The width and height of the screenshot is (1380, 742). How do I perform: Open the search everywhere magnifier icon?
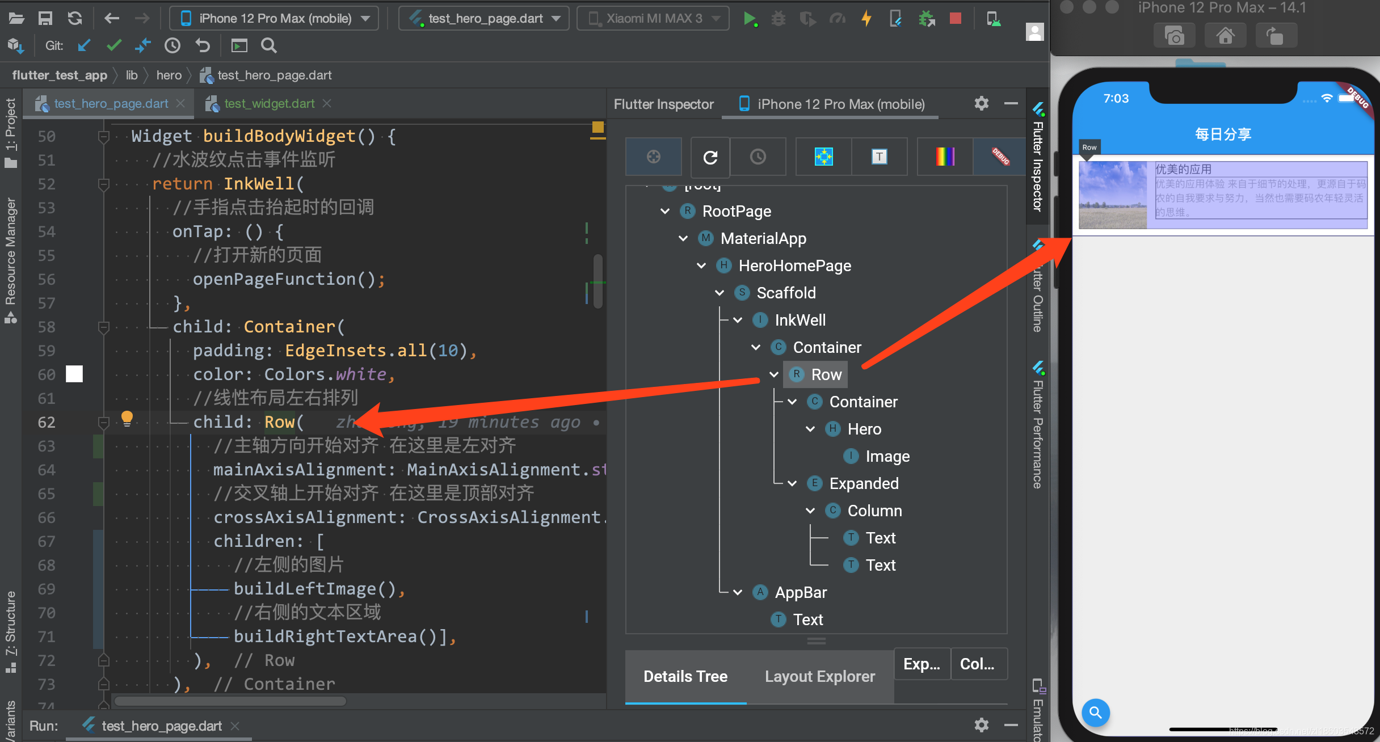[268, 45]
